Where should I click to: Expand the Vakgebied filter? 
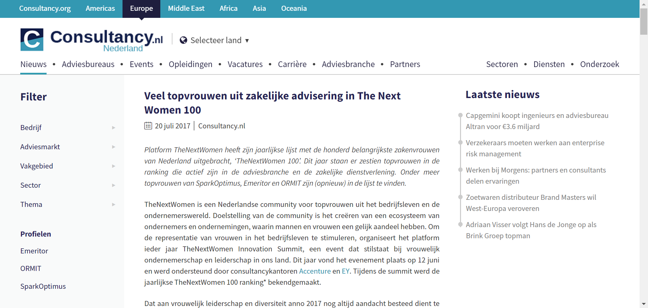68,166
